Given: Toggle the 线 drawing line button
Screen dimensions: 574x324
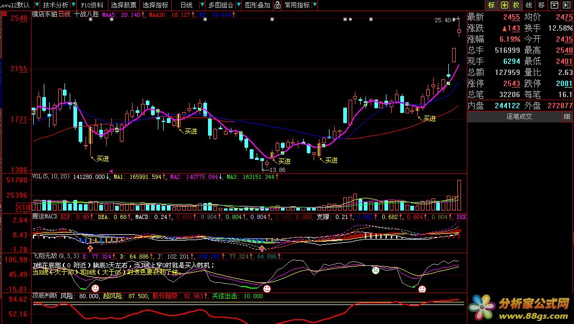Looking at the screenshot, I should point(529,5).
